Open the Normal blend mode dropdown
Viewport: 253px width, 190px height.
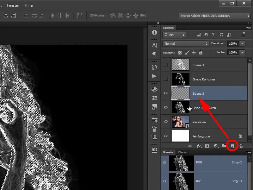pos(185,43)
